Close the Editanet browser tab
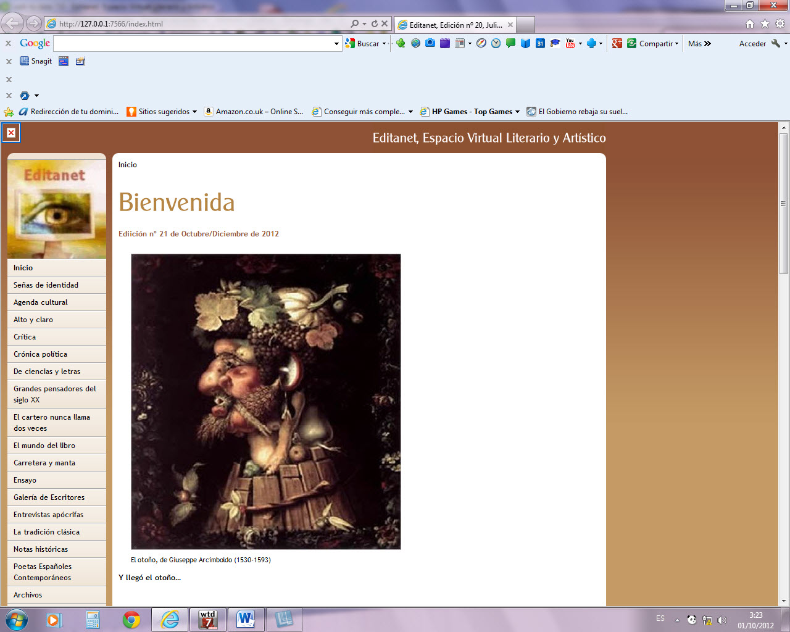The height and width of the screenshot is (632, 790). (510, 25)
